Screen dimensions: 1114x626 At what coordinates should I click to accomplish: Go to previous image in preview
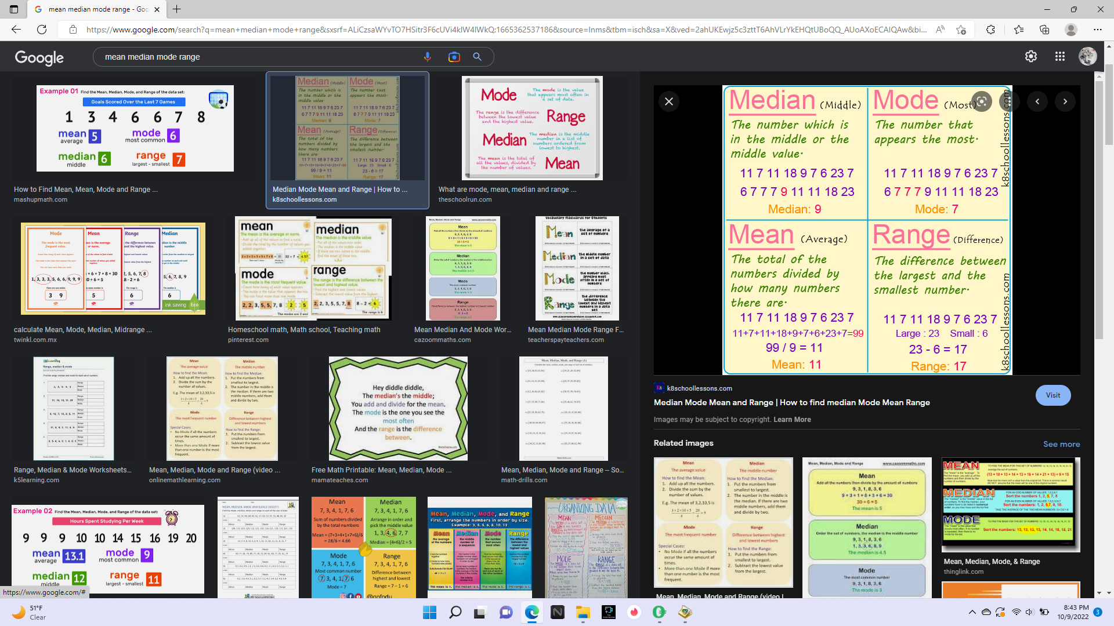1037,101
